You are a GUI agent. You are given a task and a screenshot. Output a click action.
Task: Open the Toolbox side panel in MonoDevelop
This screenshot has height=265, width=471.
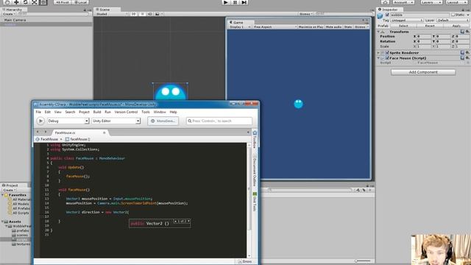tap(255, 139)
